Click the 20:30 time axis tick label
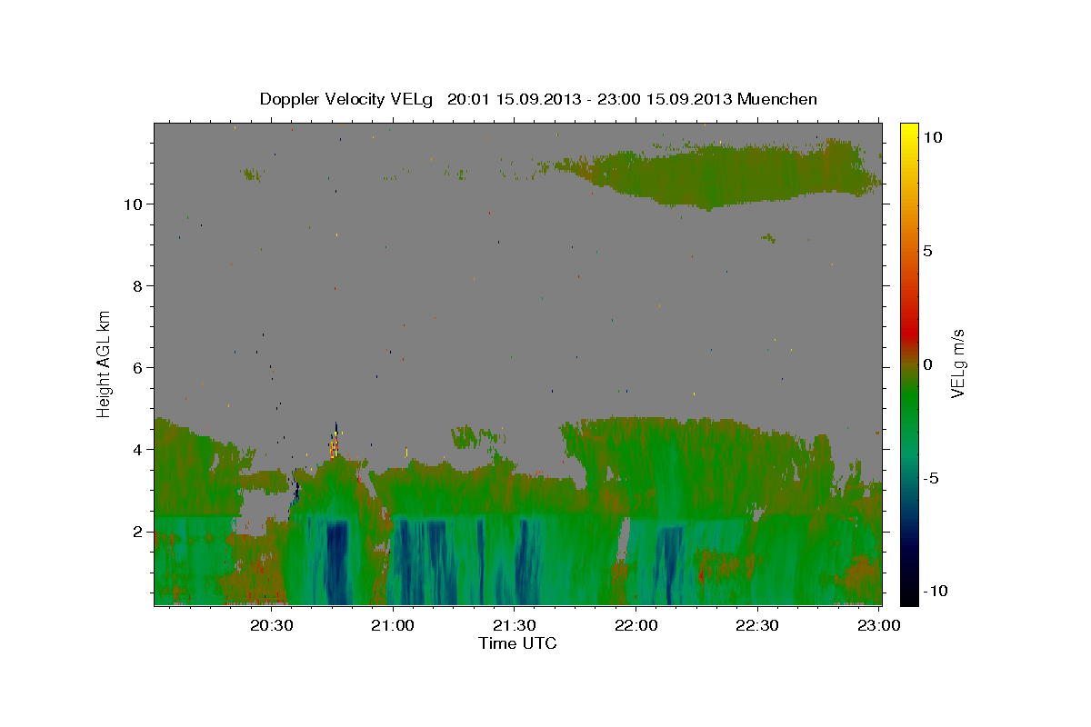Screen dimensions: 1091x727 coord(272,625)
